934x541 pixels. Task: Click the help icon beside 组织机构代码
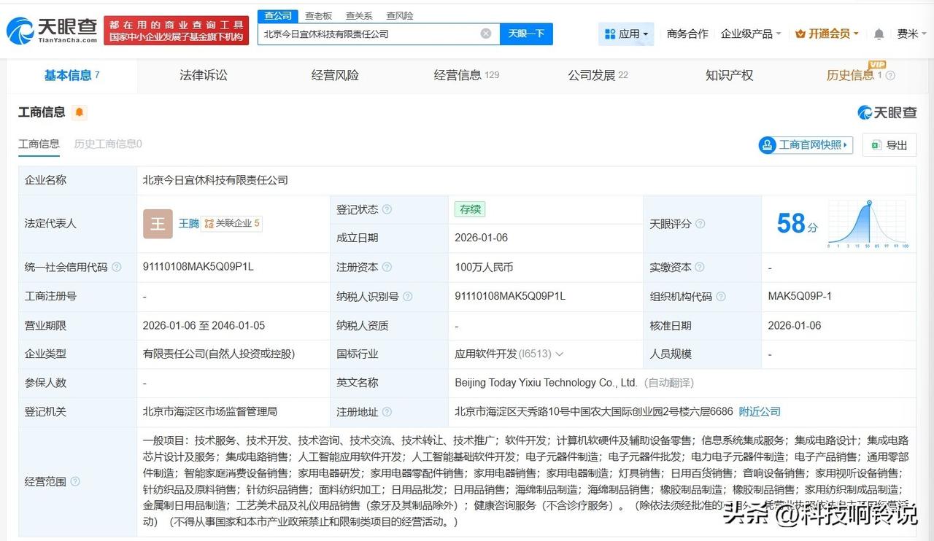pyautogui.click(x=720, y=297)
